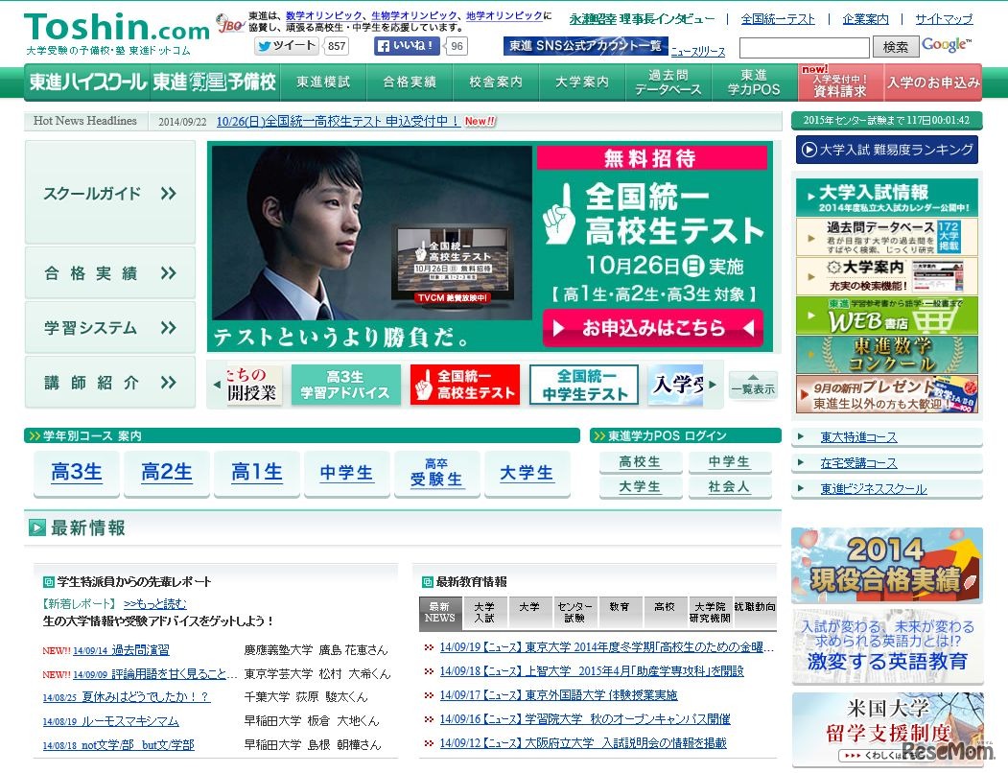The image size is (1008, 773).
Task: Open 大学案内 nav menu
Action: coord(582,82)
